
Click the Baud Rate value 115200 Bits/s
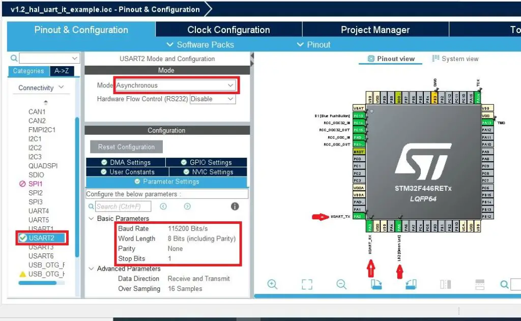pos(188,228)
